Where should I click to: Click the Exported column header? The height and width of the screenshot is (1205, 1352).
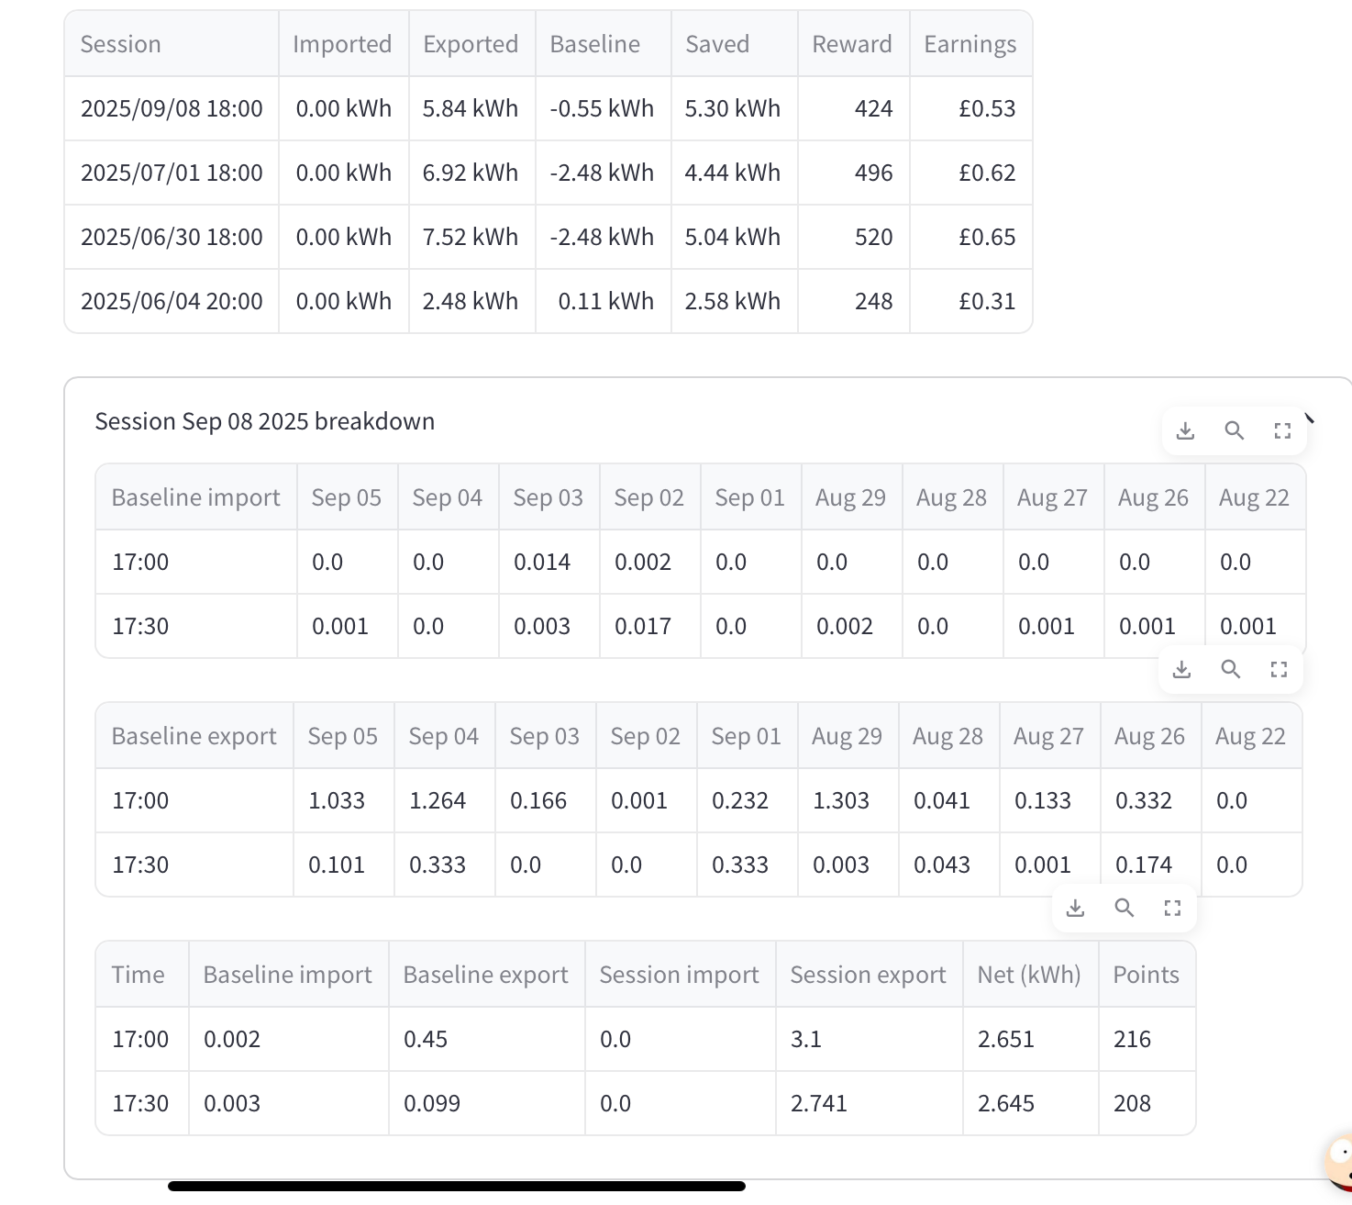471,44
